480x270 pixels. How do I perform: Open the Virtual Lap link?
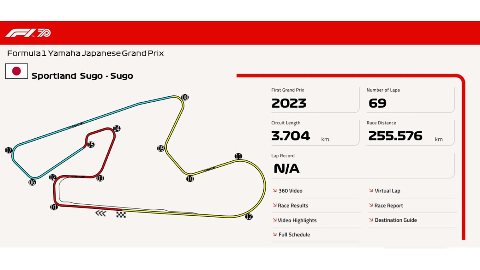[387, 191]
